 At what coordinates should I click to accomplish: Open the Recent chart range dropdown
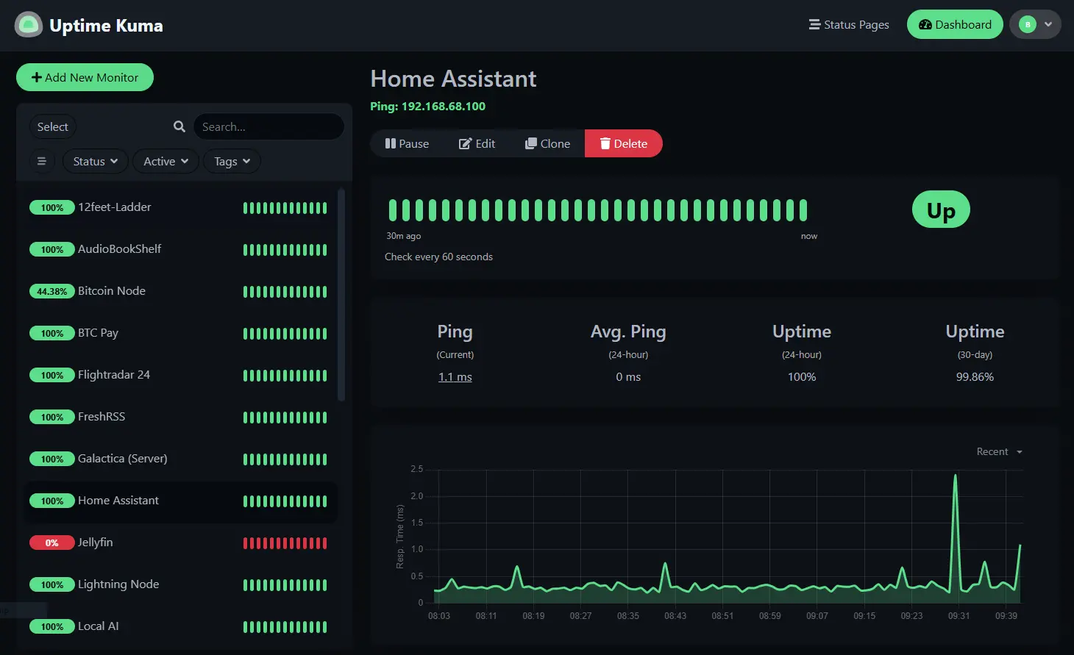click(x=999, y=451)
